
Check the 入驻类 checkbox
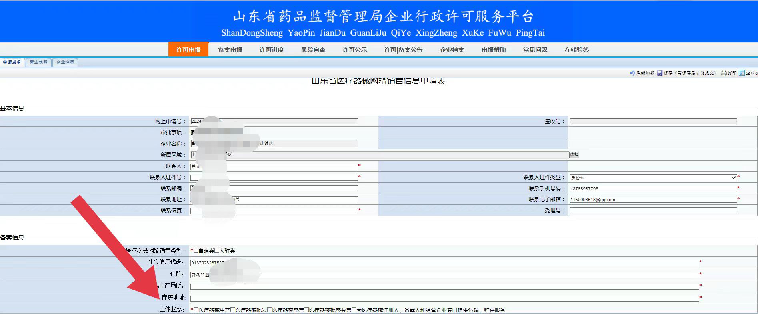(x=217, y=251)
